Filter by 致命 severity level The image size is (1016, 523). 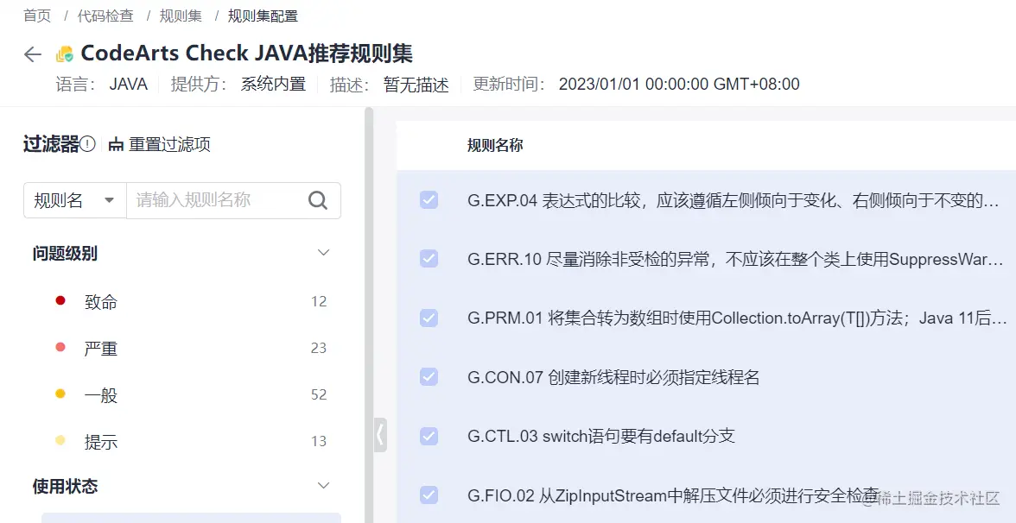[100, 302]
